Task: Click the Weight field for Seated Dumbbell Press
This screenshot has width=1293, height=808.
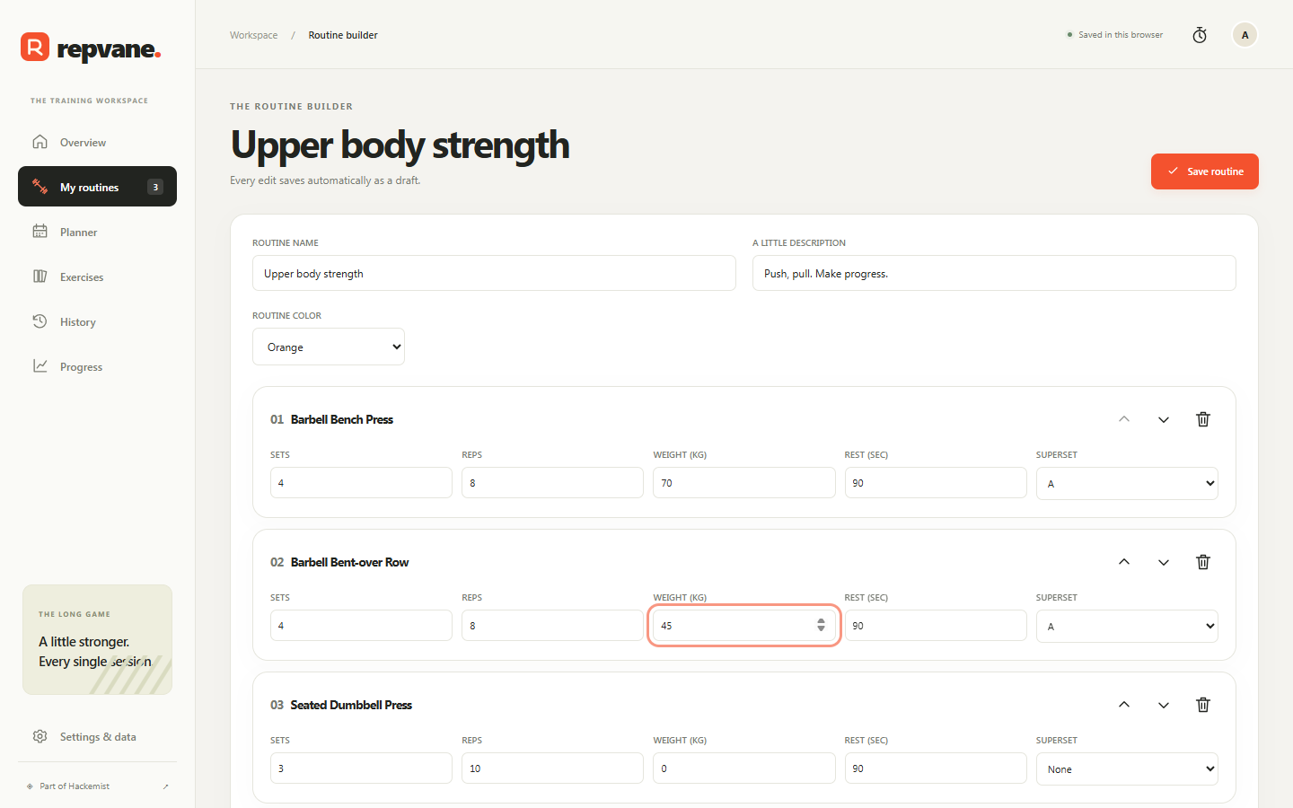Action: click(x=743, y=768)
